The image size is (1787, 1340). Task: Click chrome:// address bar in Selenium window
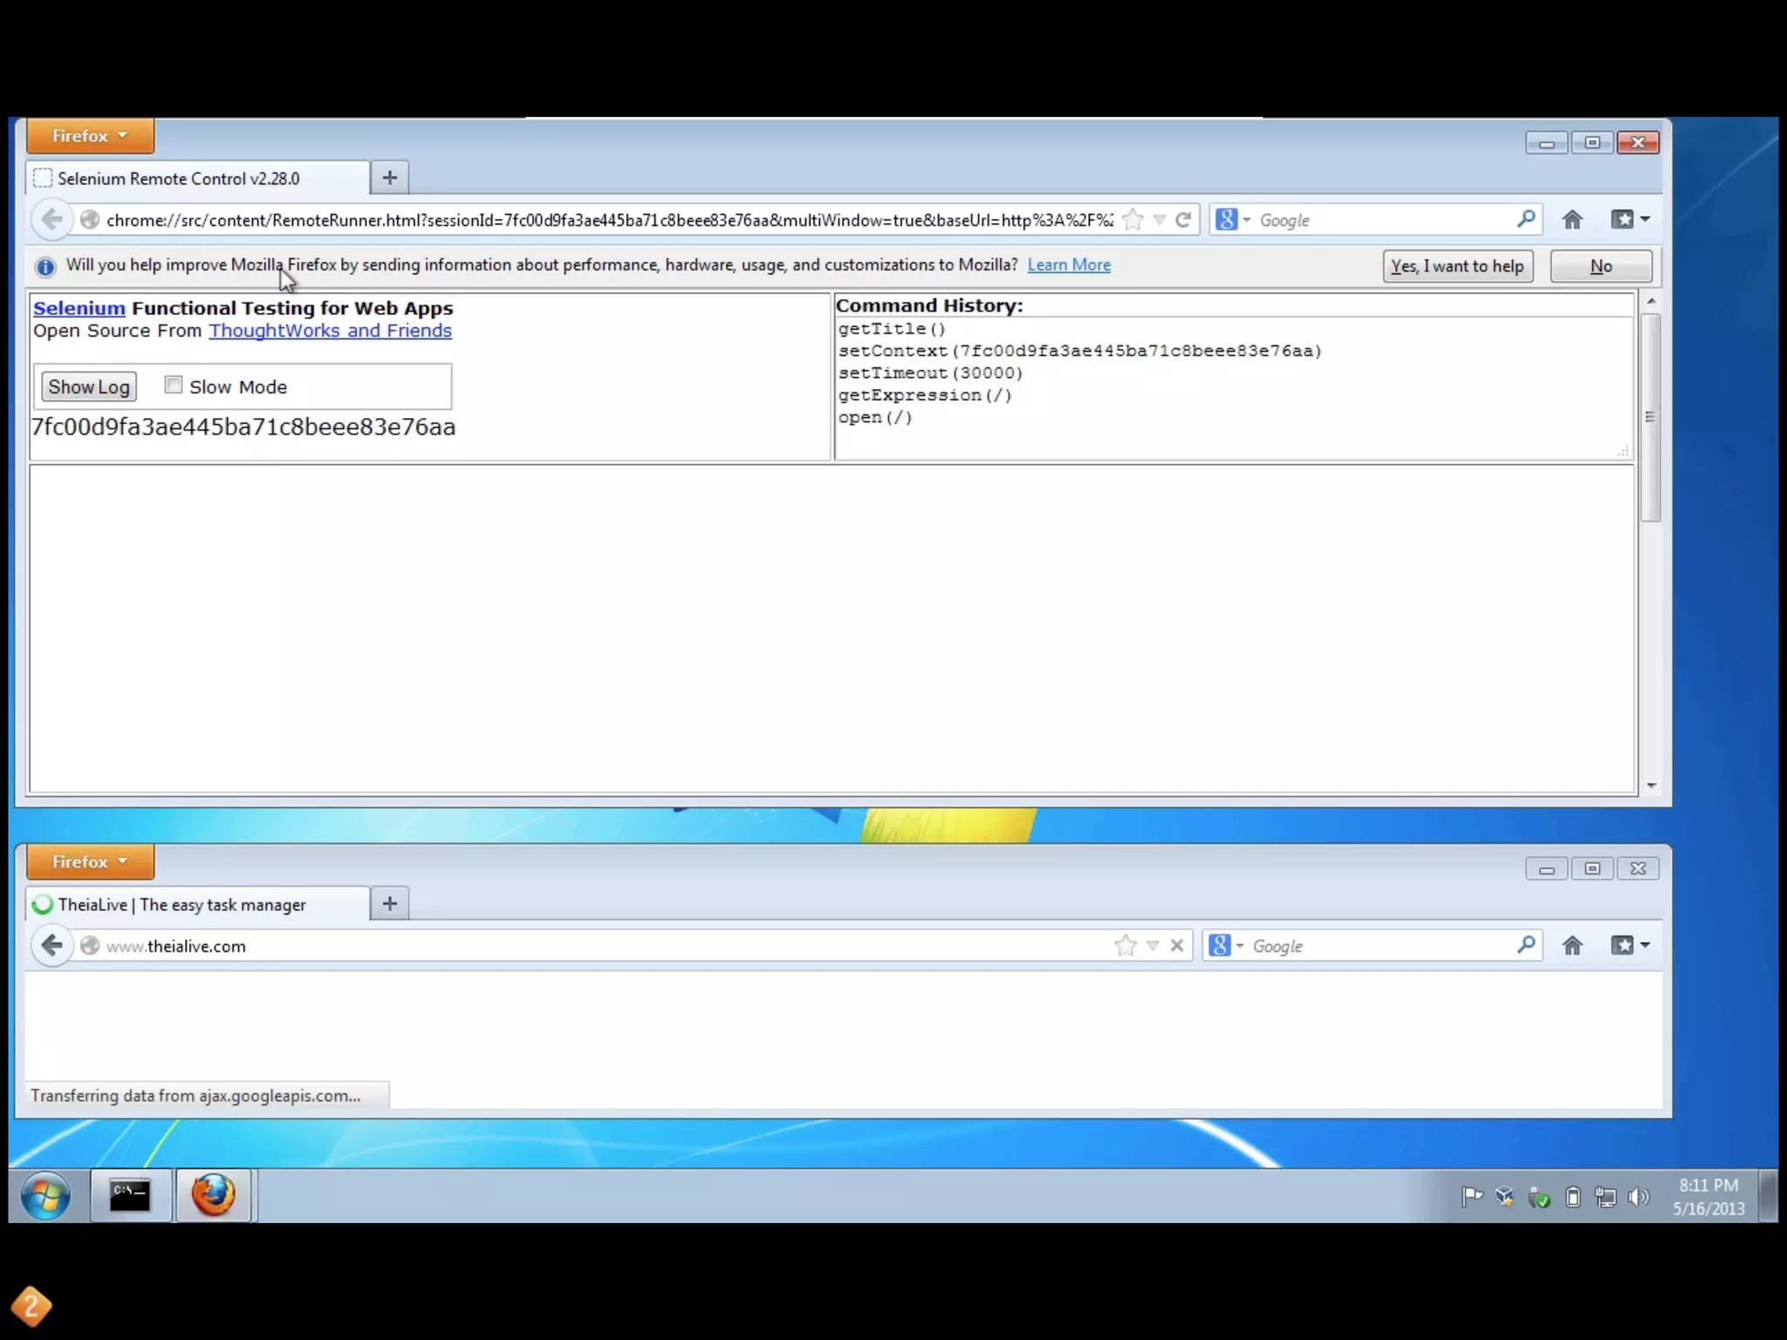click(x=609, y=220)
